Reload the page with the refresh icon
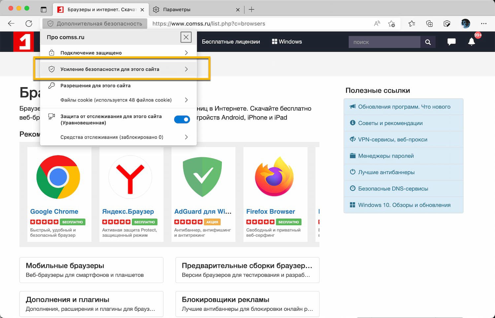This screenshot has height=318, width=495. pos(29,23)
